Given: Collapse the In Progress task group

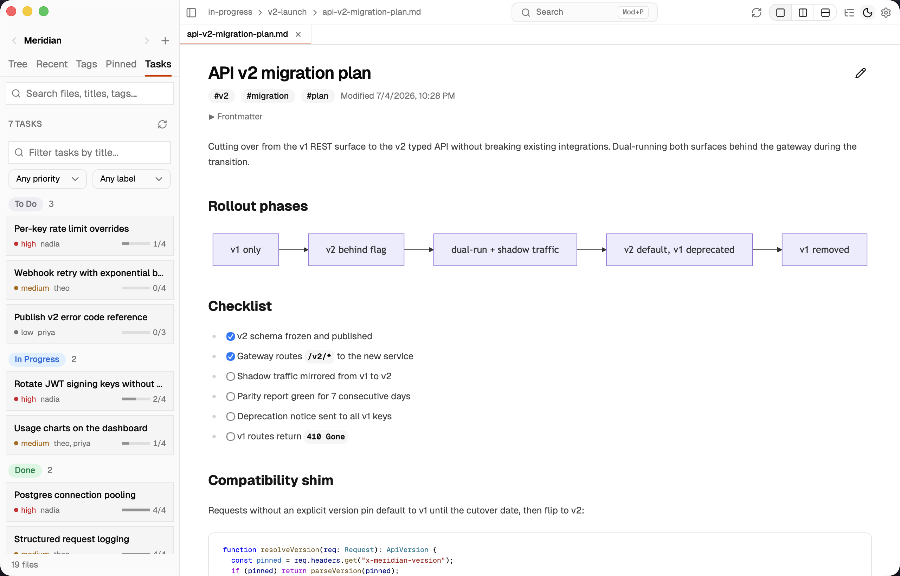Looking at the screenshot, I should [x=37, y=359].
